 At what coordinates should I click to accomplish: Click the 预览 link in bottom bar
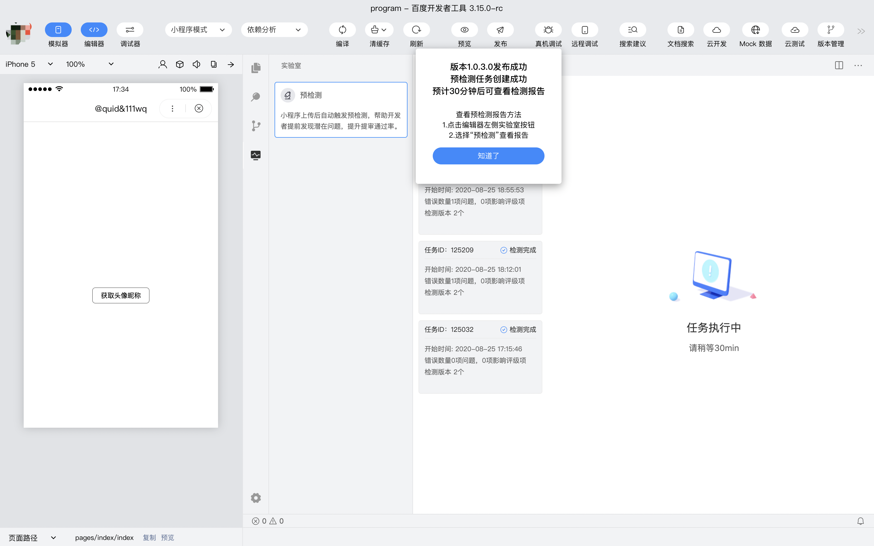pyautogui.click(x=167, y=538)
